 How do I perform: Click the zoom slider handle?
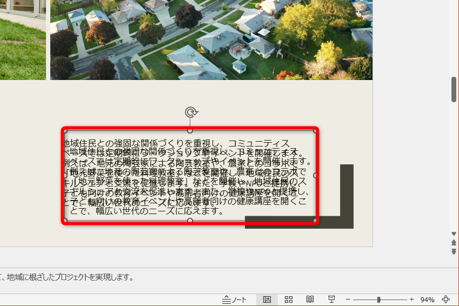point(379,300)
